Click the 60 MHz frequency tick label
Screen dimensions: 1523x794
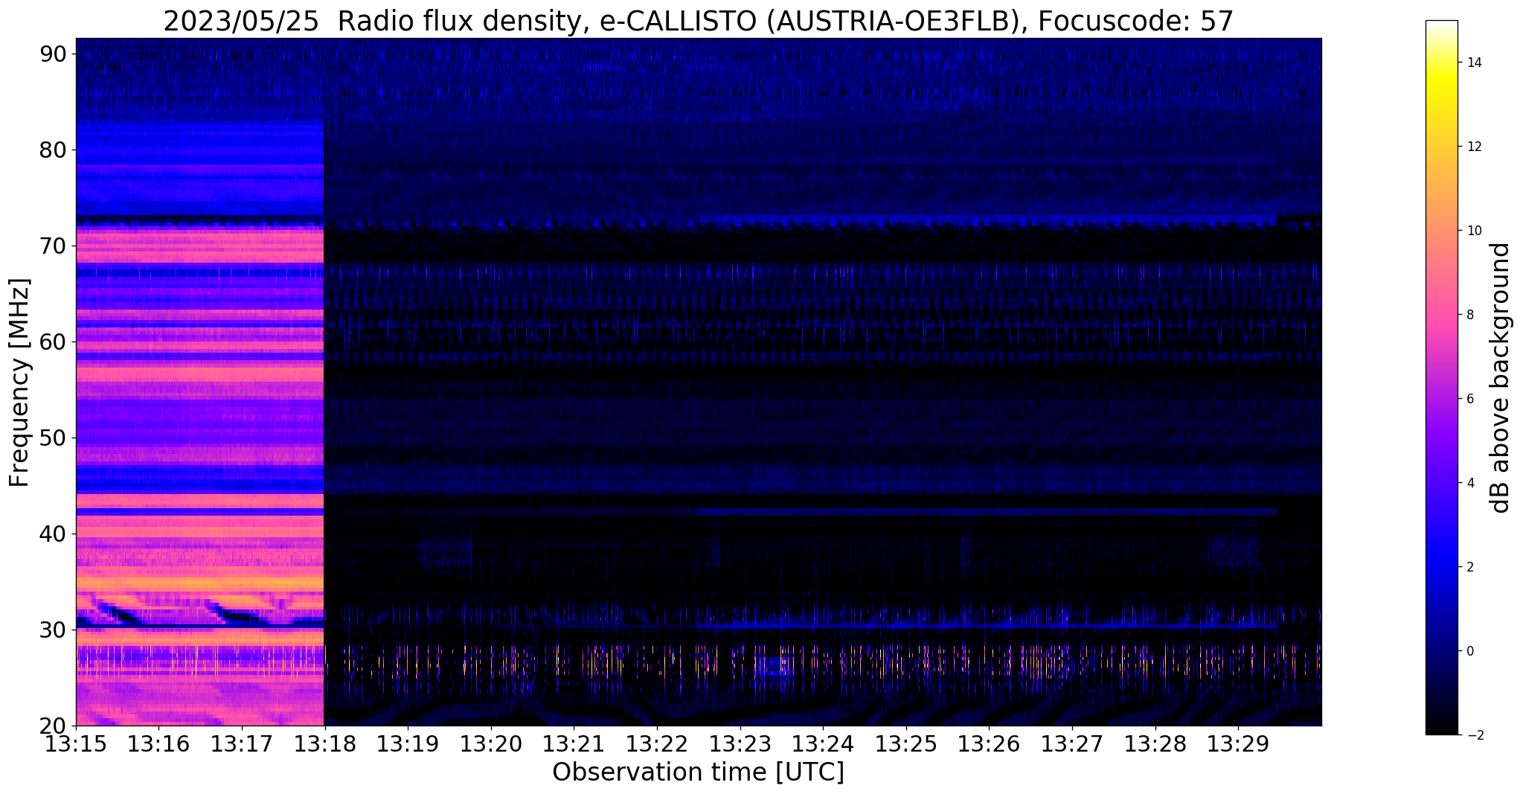coord(53,342)
